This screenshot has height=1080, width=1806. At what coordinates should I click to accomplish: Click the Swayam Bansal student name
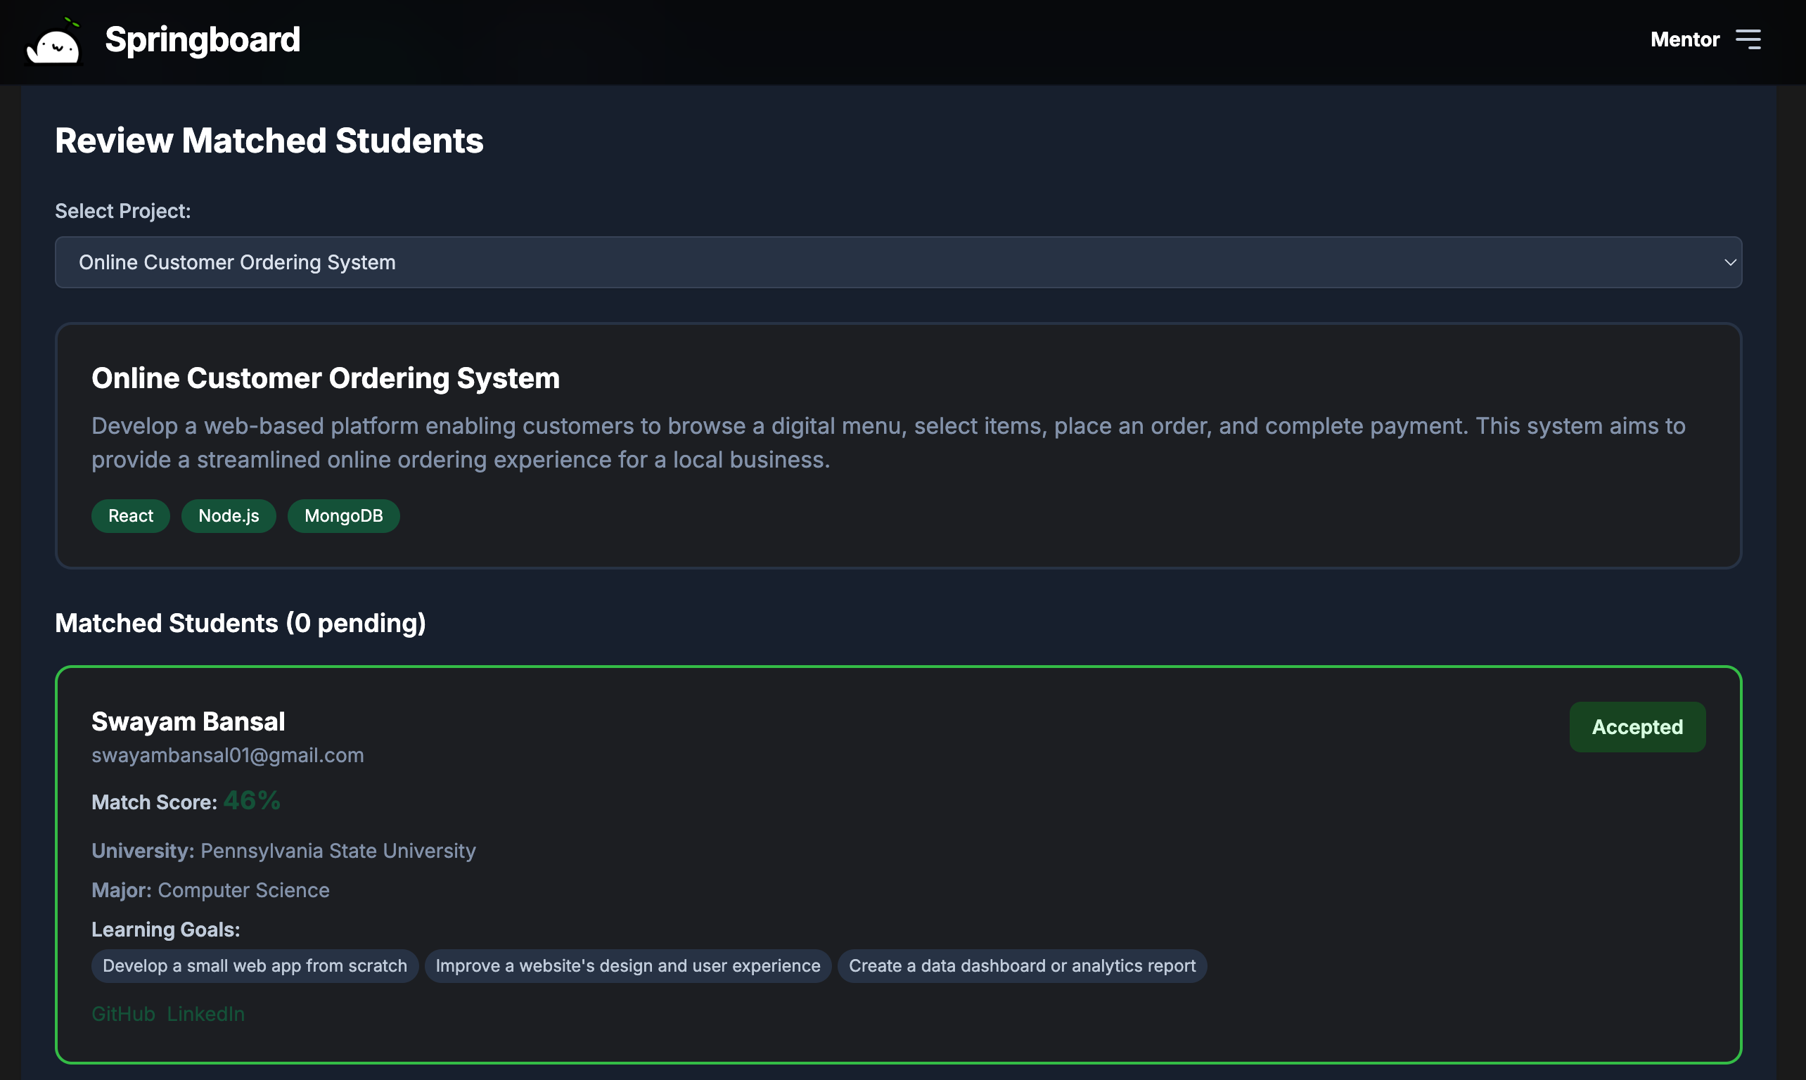[188, 721]
